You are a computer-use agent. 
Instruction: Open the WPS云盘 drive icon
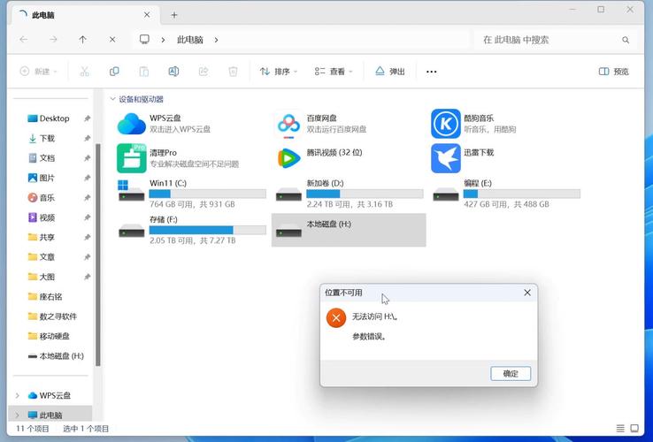point(132,124)
